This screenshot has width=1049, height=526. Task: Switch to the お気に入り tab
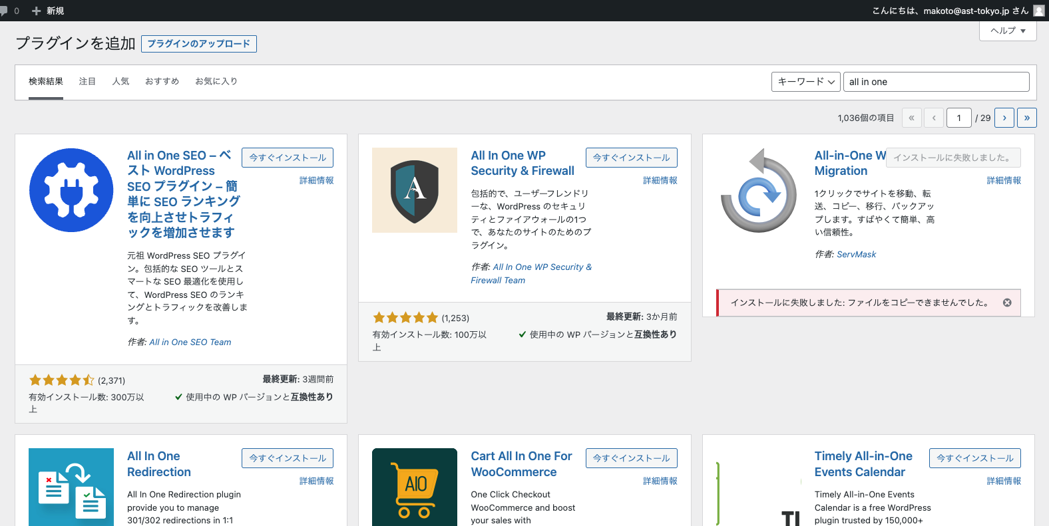click(x=216, y=81)
